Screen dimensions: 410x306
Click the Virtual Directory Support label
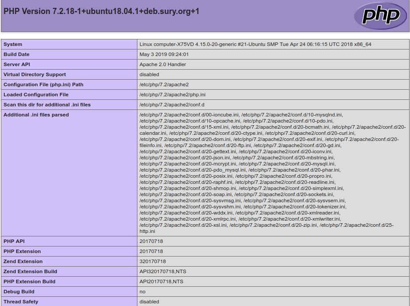[35, 74]
